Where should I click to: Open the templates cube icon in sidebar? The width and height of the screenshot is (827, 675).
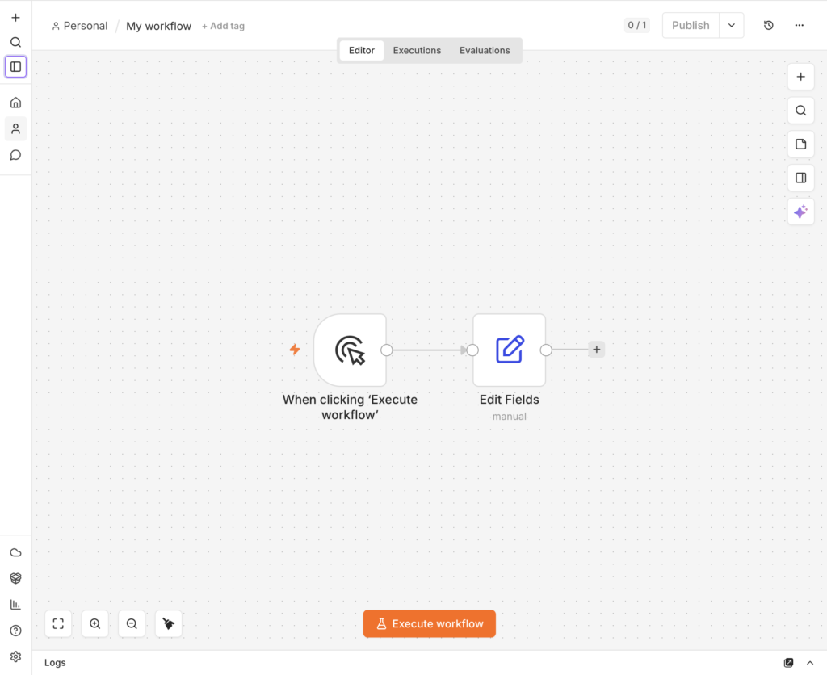(16, 578)
